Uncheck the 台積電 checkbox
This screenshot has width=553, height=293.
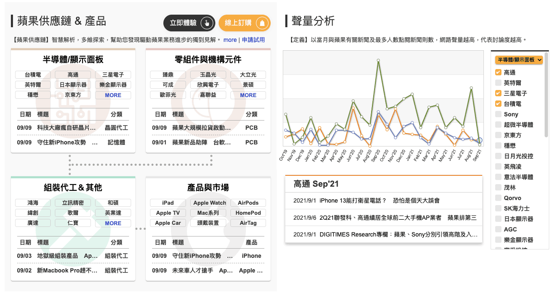click(x=498, y=104)
